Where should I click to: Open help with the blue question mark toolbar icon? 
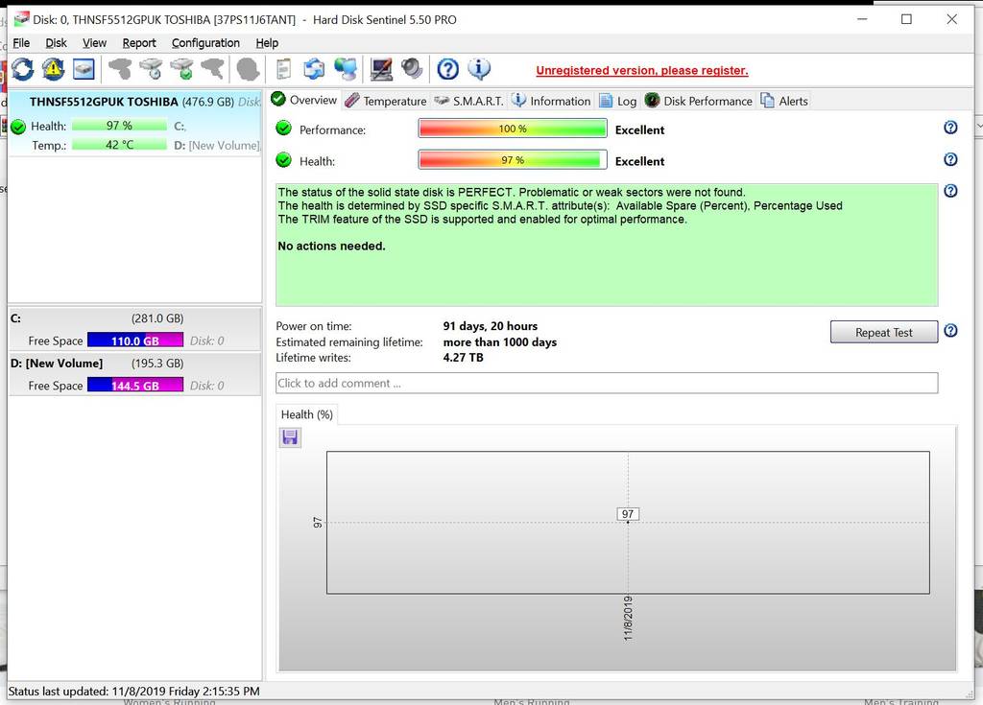(x=447, y=69)
